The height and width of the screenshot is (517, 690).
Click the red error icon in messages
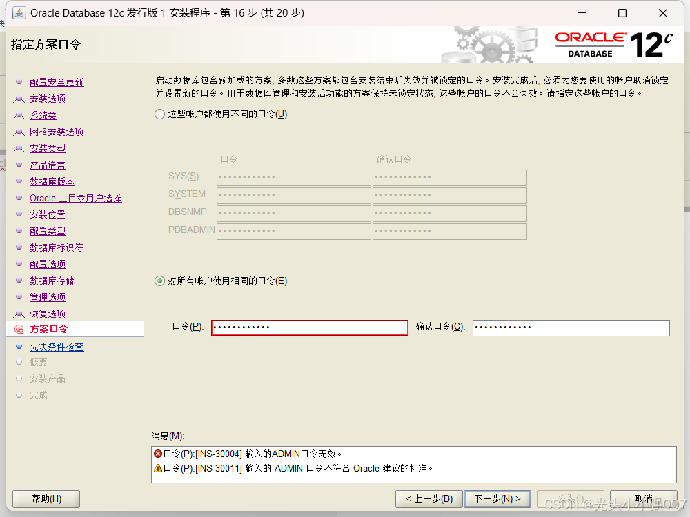coord(158,454)
